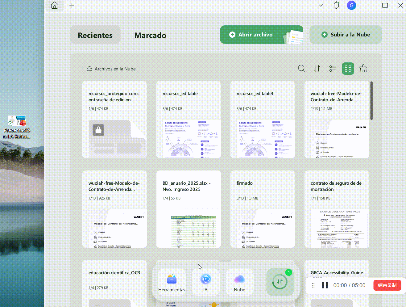Screen dimensions: 406x307
Task: Open the Nube cloud panel
Action: click(x=239, y=282)
